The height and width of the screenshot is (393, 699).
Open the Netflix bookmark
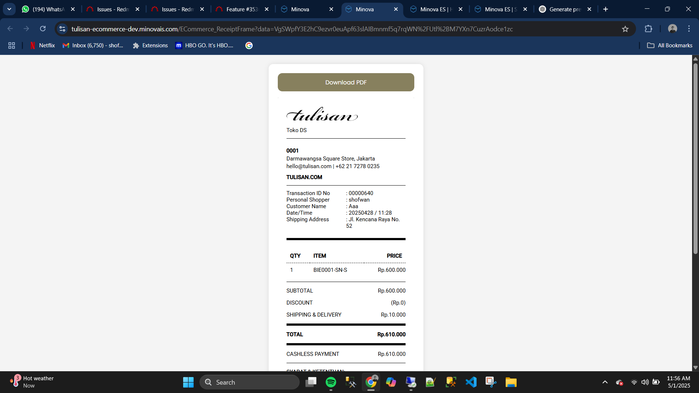coord(42,45)
